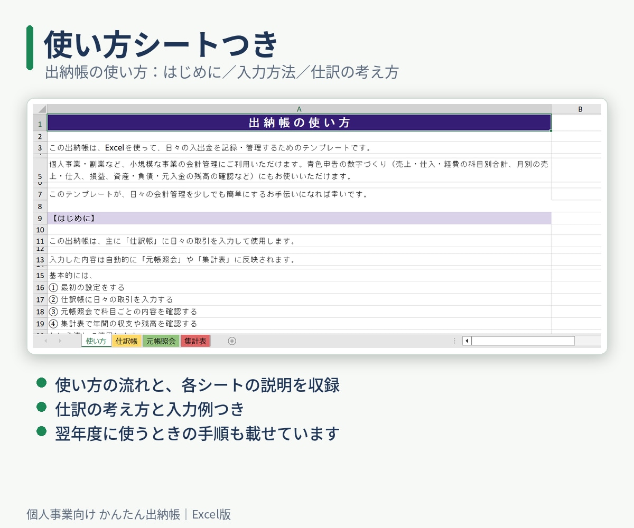Click the cell ② 仕訳帳に日々の取引を入力する
This screenshot has width=634, height=528.
[x=299, y=299]
